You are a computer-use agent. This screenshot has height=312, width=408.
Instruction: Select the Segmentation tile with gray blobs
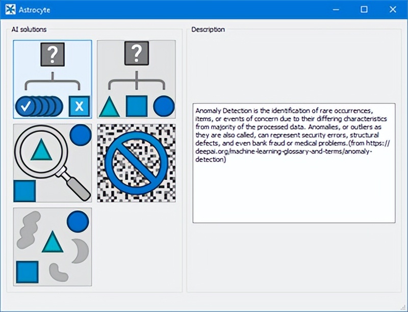(53, 247)
